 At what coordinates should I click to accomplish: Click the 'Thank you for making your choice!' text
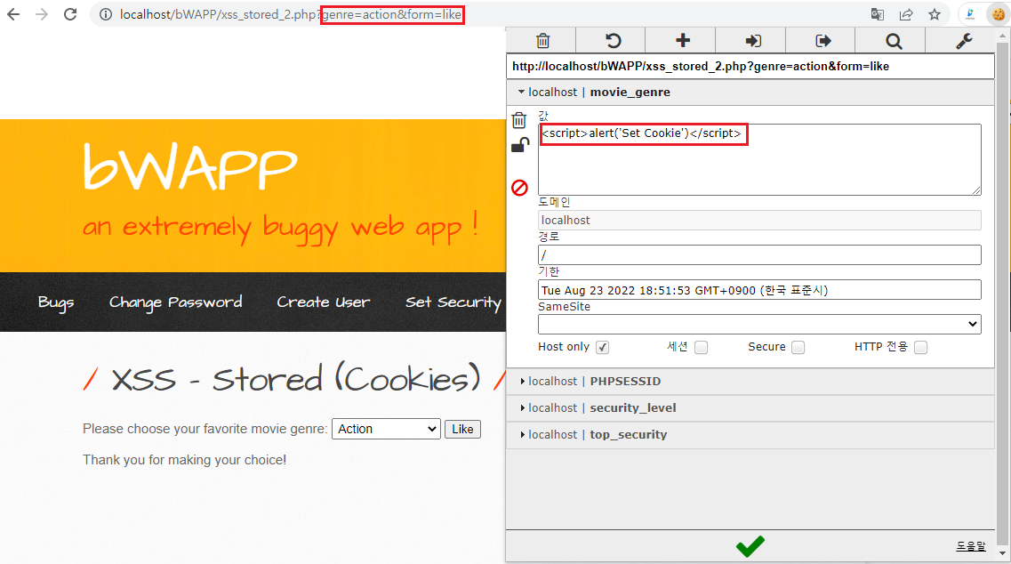tap(184, 460)
